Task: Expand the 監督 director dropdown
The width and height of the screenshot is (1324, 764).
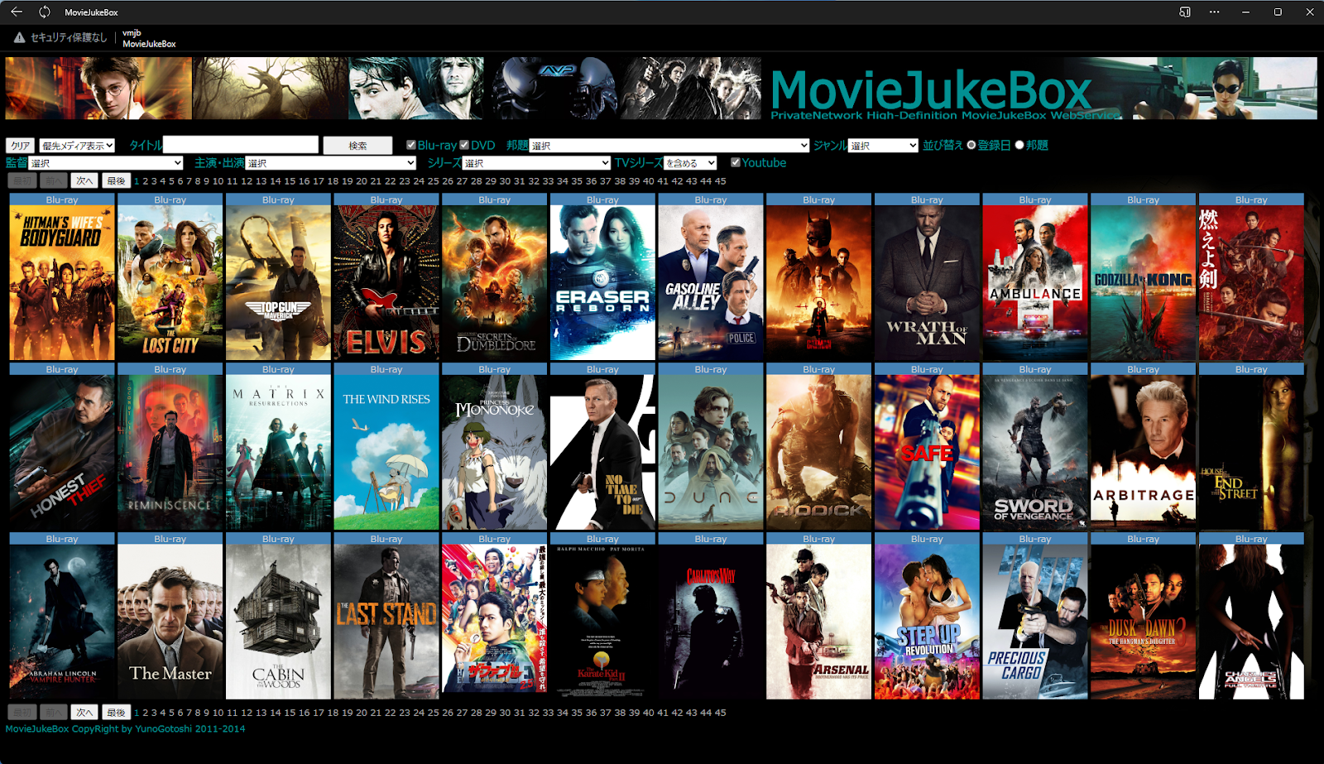Action: coord(106,163)
